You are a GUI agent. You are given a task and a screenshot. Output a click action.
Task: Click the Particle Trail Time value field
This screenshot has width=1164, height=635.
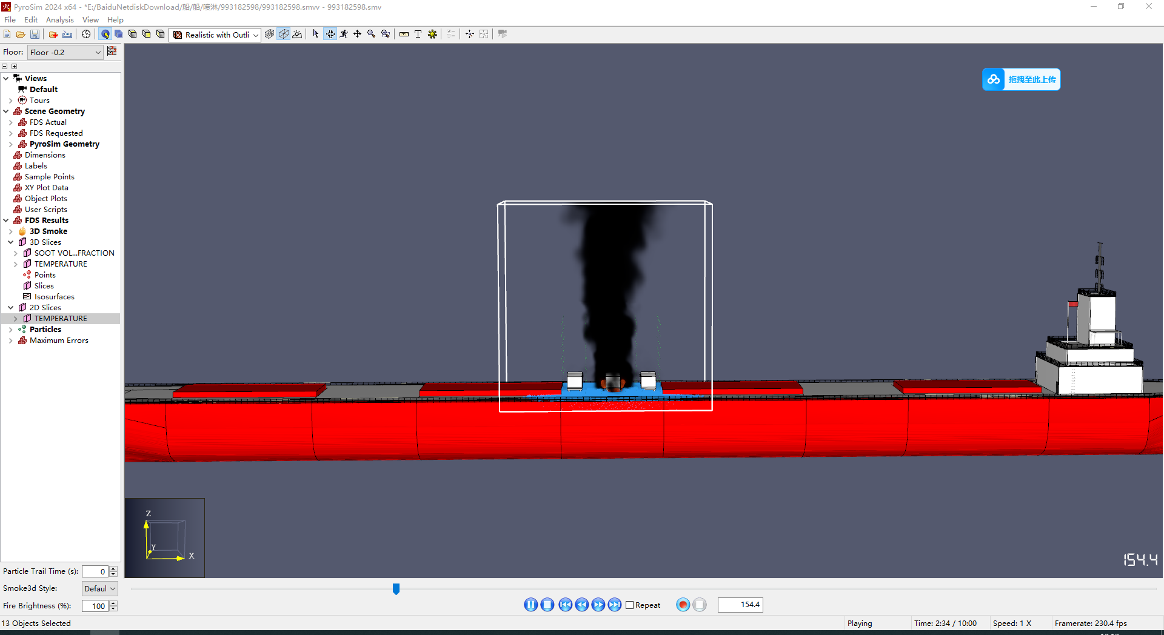(x=95, y=571)
